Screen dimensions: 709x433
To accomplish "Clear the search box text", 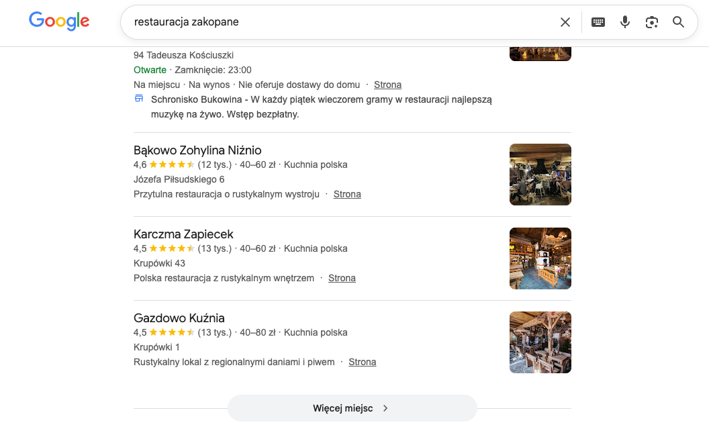I will point(565,22).
